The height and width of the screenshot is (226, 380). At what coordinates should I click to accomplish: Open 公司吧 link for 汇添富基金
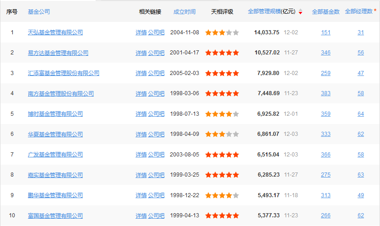click(x=156, y=73)
